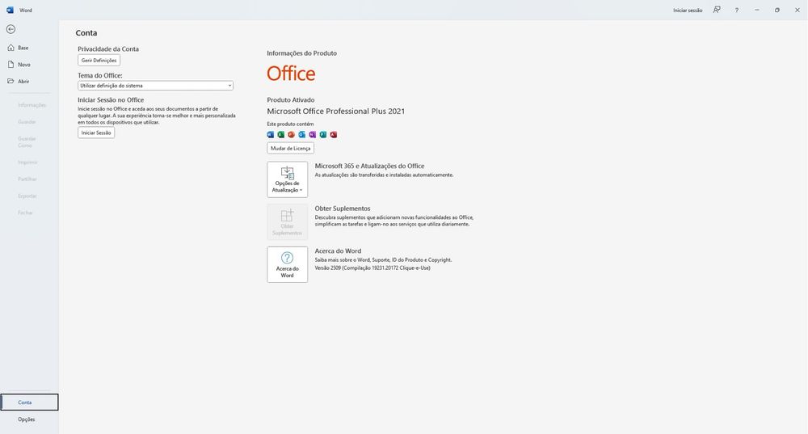Click Iniciar sessão in the title bar
The height and width of the screenshot is (434, 808).
point(688,11)
